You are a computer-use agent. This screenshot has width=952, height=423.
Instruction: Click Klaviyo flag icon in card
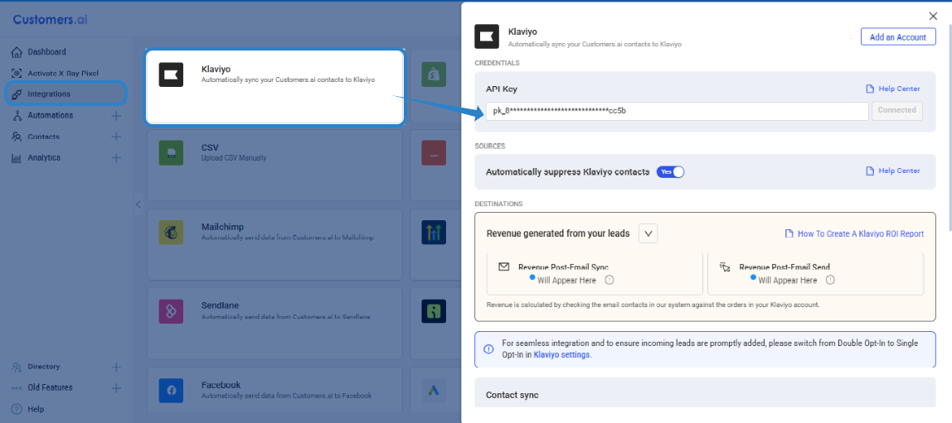click(171, 75)
